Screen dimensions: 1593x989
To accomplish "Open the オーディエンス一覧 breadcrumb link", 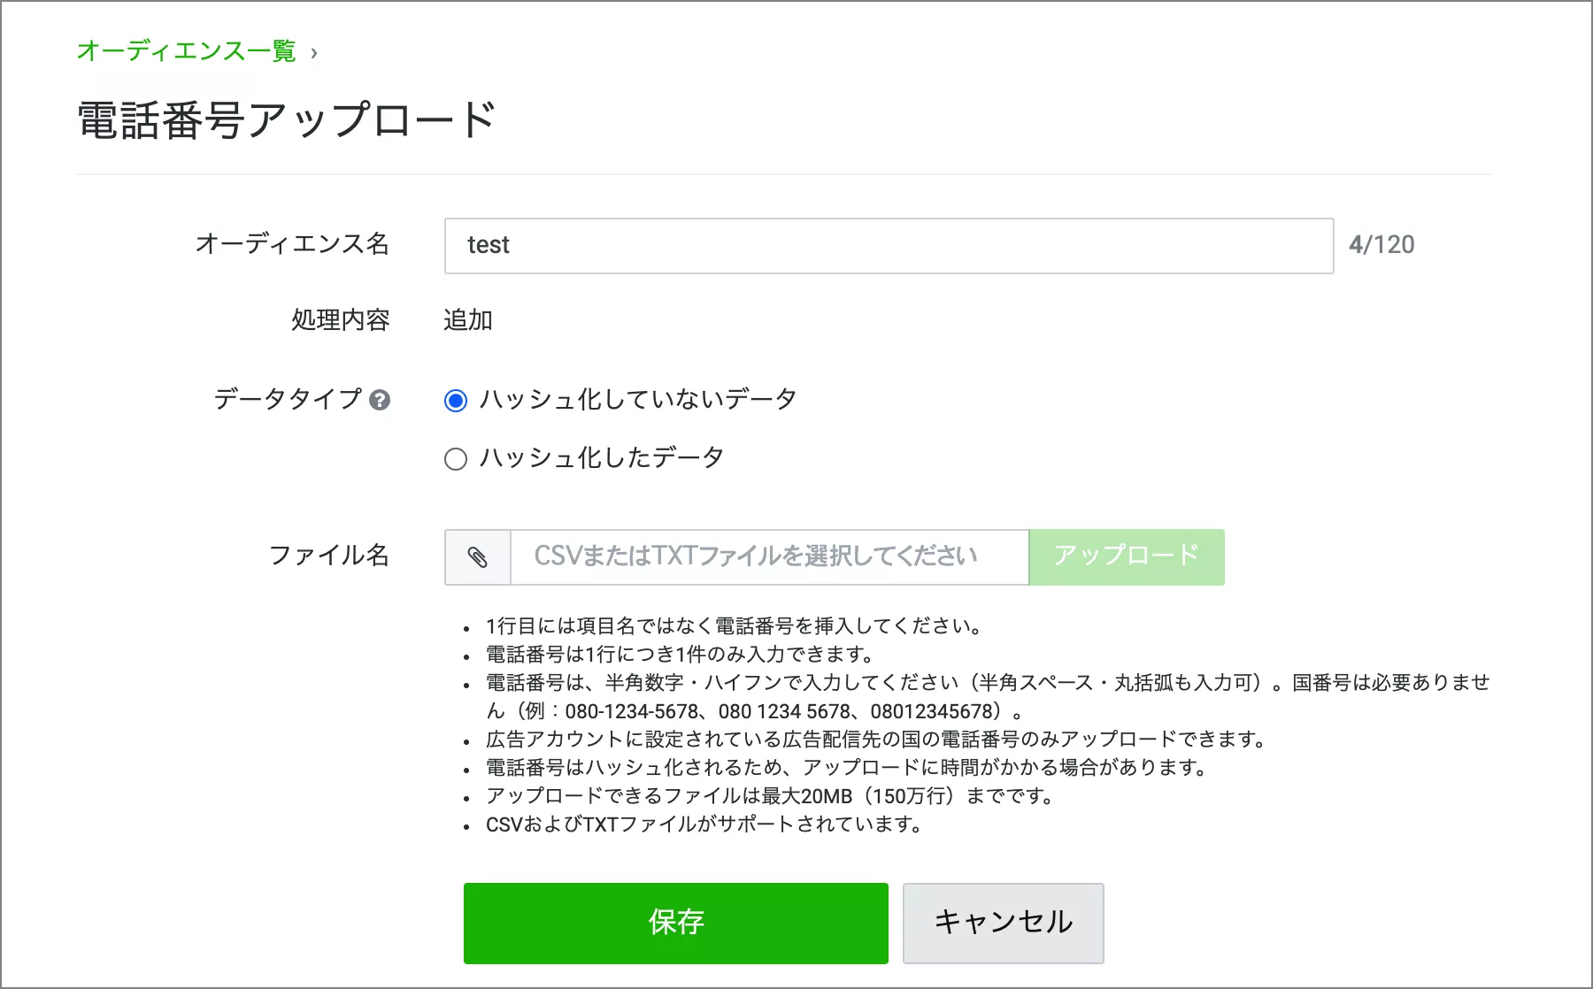I will click(186, 51).
